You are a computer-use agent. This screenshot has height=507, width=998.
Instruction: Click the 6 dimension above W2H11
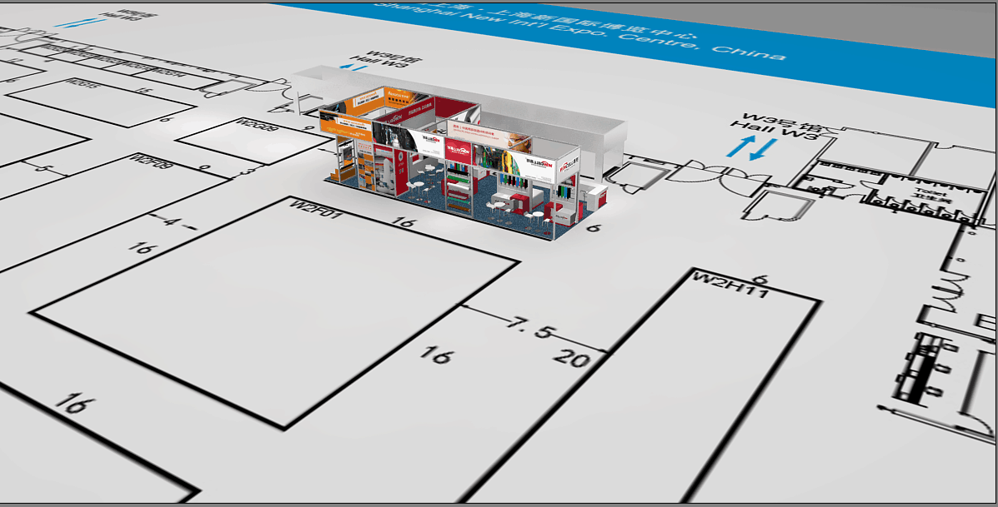point(758,278)
